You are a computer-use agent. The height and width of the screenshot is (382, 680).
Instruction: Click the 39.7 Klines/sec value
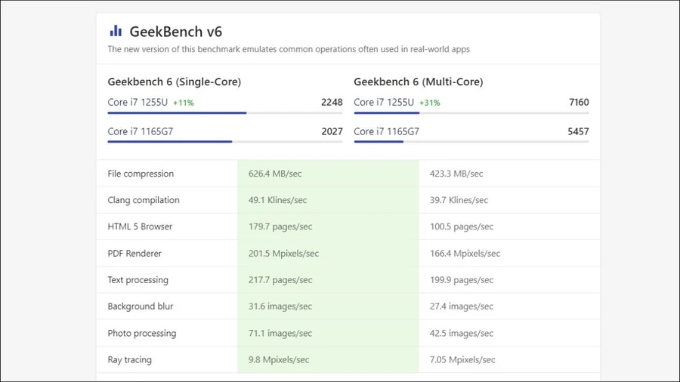pyautogui.click(x=459, y=200)
